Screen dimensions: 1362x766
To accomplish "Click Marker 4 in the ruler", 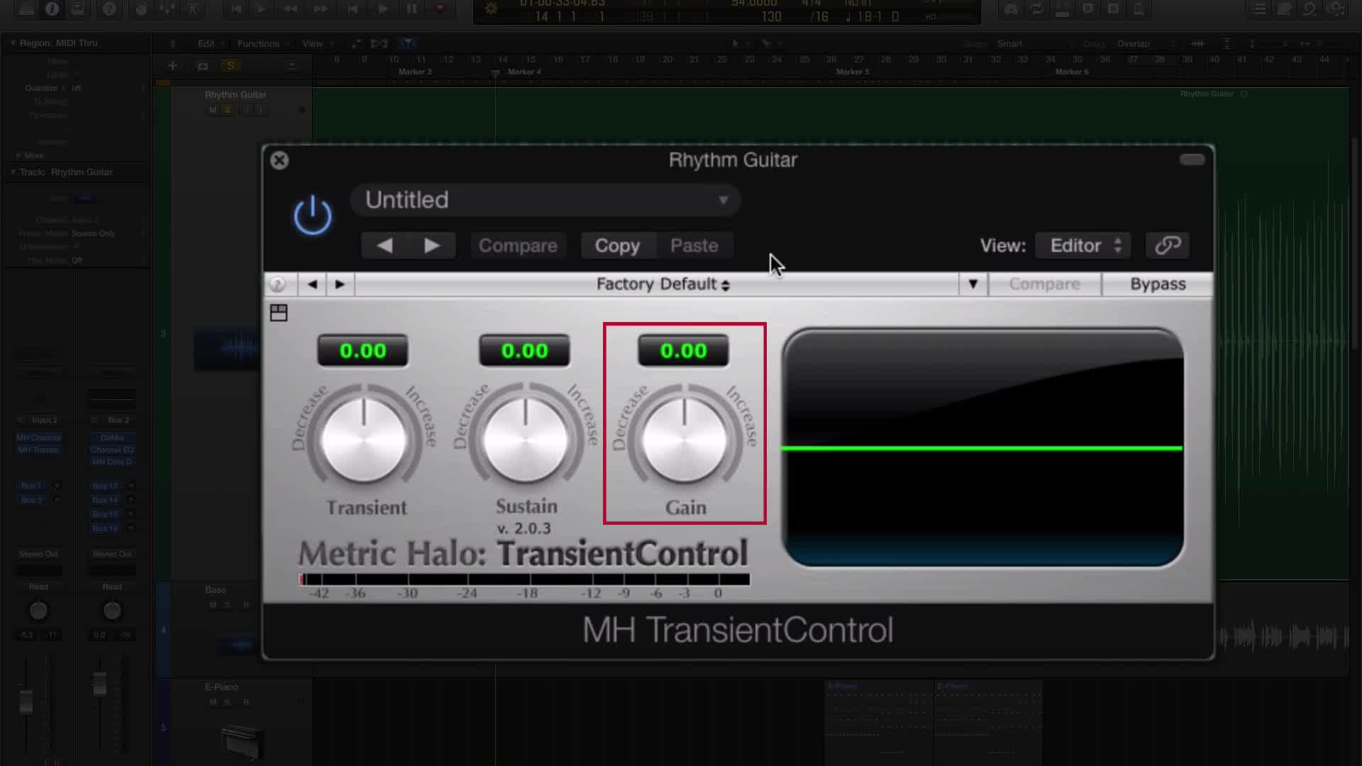I will coord(524,72).
